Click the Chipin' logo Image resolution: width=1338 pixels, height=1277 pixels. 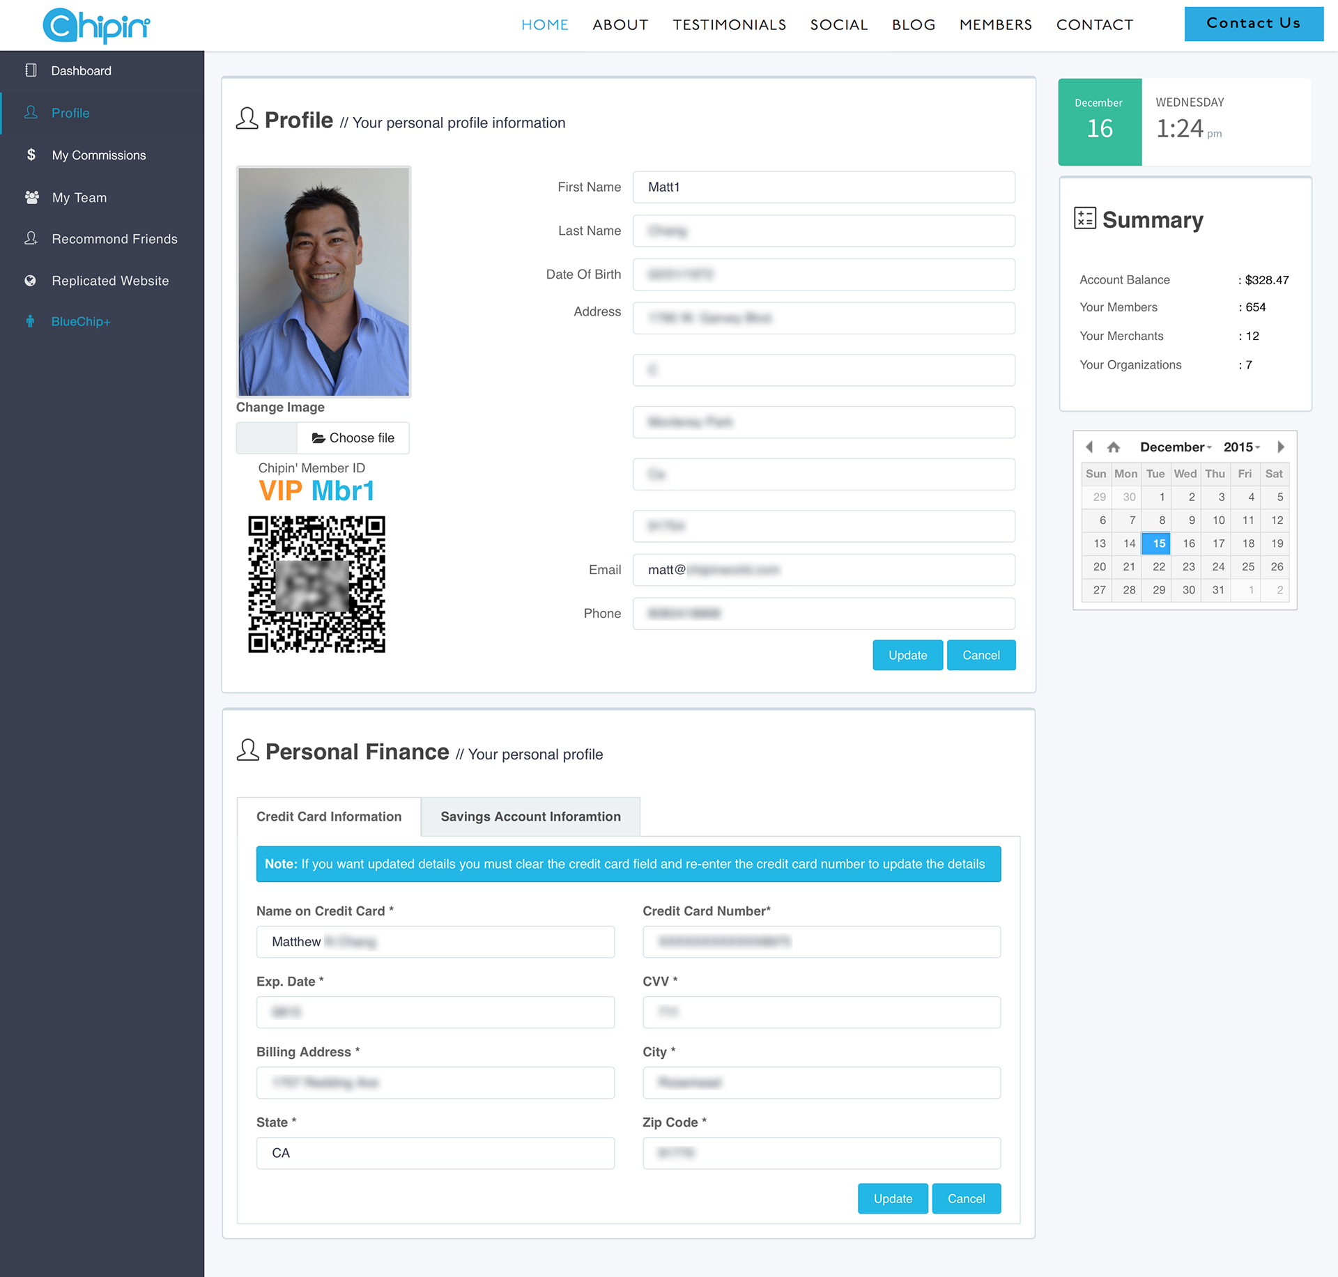[96, 25]
